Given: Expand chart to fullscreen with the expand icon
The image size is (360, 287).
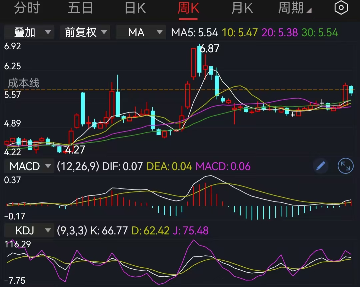Looking at the screenshot, I should [346, 166].
